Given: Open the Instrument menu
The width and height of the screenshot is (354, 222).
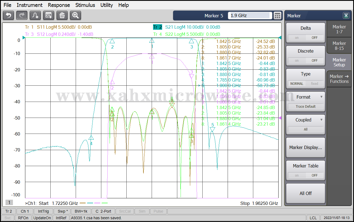Looking at the screenshot, I should tap(29, 5).
